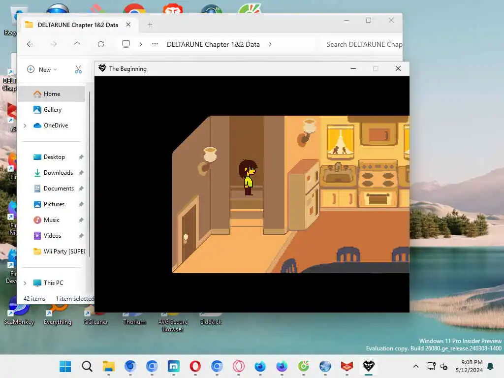Close The Beginning game window
Screen dimensions: 504x378
(398, 68)
